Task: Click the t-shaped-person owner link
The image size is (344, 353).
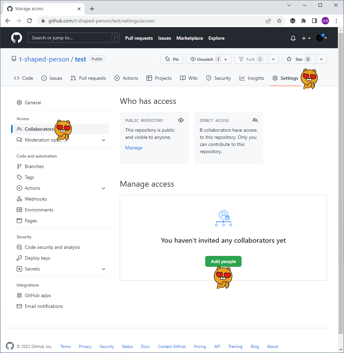Action: [x=44, y=59]
